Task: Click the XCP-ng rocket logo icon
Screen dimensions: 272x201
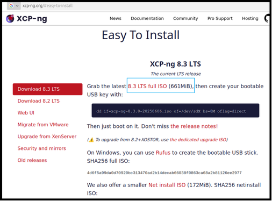Action: coord(10,18)
